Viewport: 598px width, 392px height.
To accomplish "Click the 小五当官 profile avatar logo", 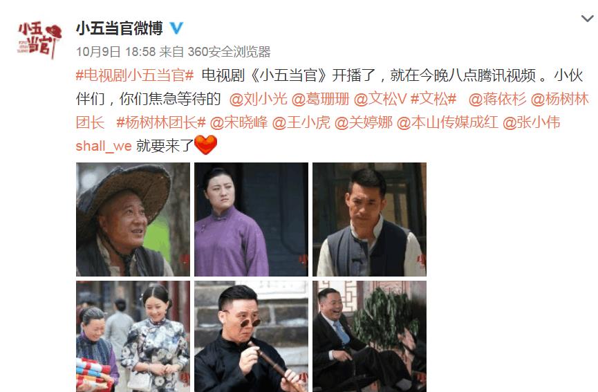I will (x=39, y=40).
